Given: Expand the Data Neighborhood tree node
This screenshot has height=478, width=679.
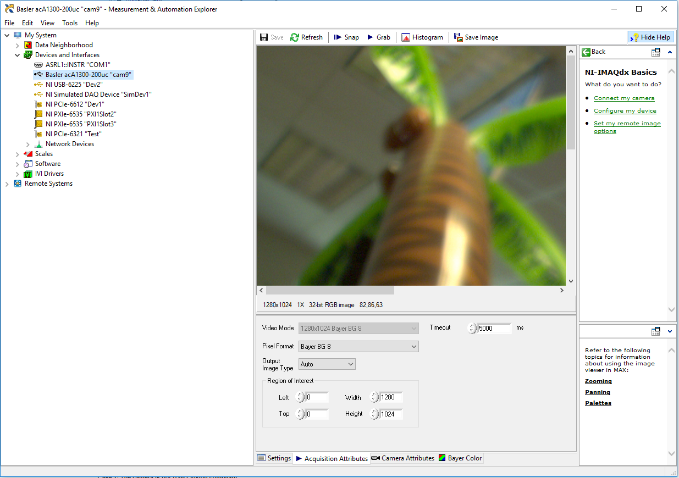Looking at the screenshot, I should pos(18,45).
